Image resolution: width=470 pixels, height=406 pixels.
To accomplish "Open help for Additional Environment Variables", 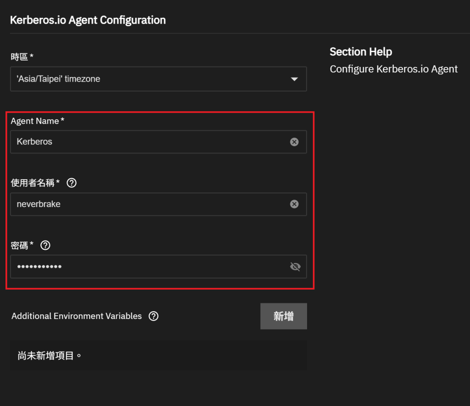I will point(153,316).
